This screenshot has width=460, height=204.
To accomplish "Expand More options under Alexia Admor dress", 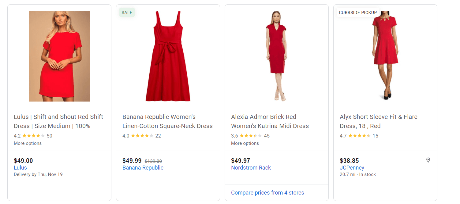I will coord(245,143).
